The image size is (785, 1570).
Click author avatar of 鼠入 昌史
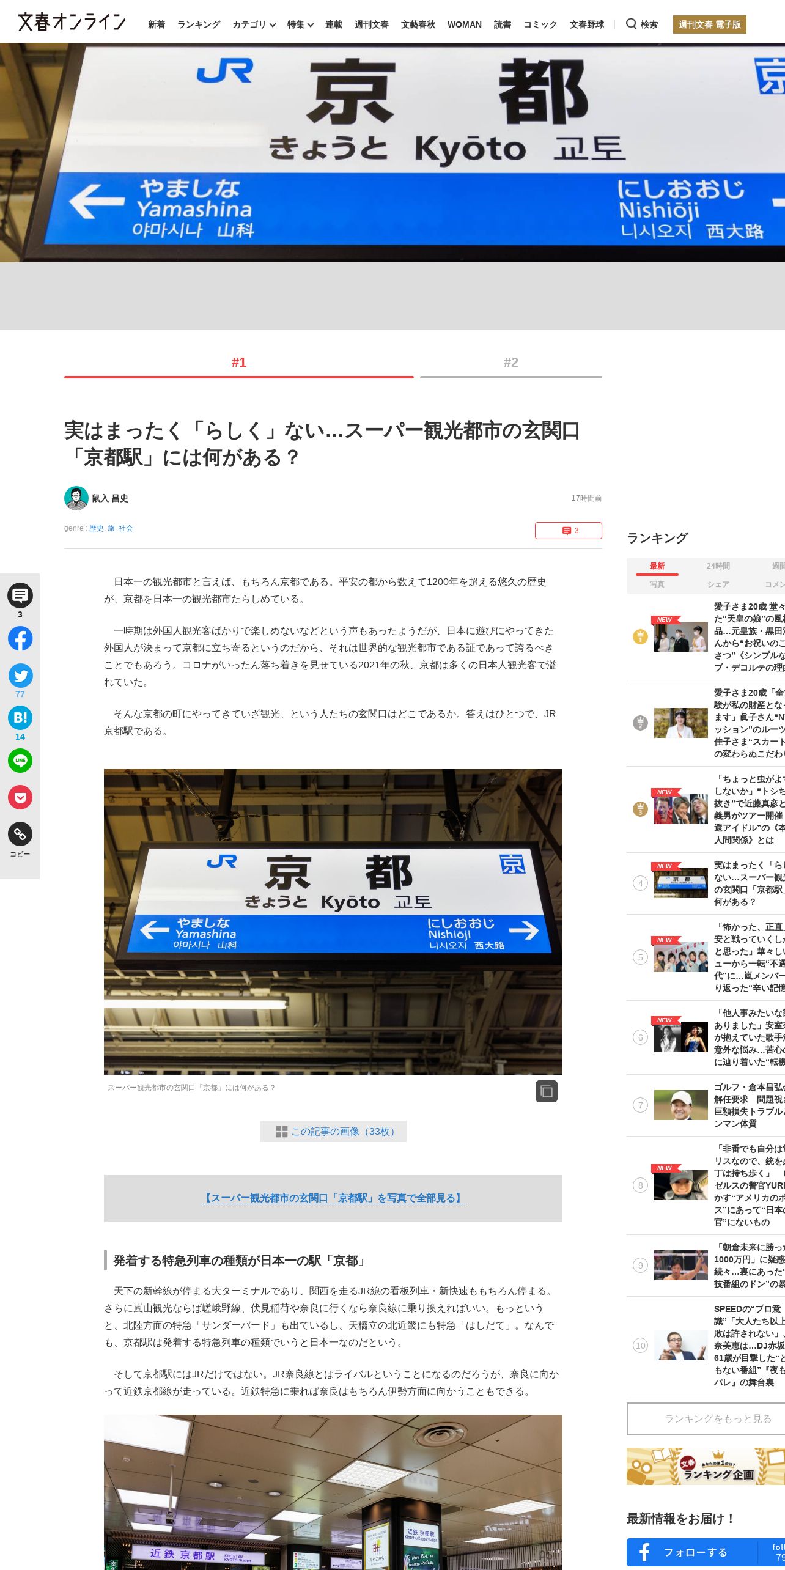pos(76,498)
